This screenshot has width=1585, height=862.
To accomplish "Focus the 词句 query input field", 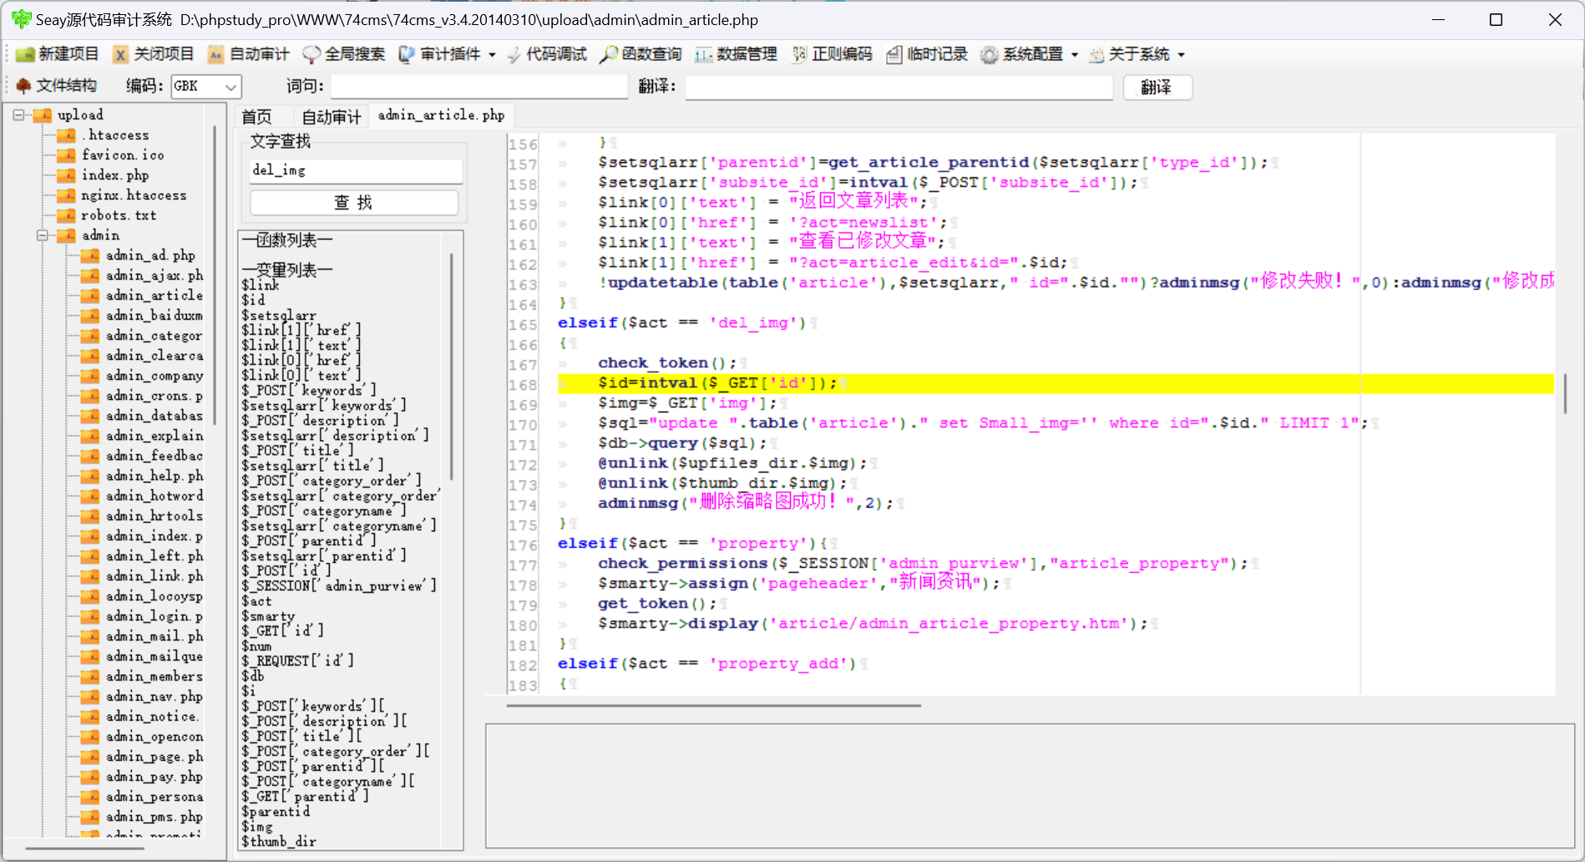I will click(479, 87).
